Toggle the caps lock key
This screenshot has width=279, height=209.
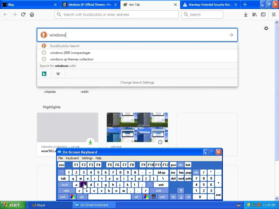(x=65, y=185)
